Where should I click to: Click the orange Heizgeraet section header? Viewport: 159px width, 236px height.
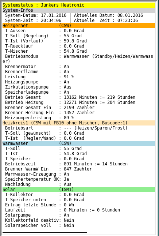pos(79,26)
